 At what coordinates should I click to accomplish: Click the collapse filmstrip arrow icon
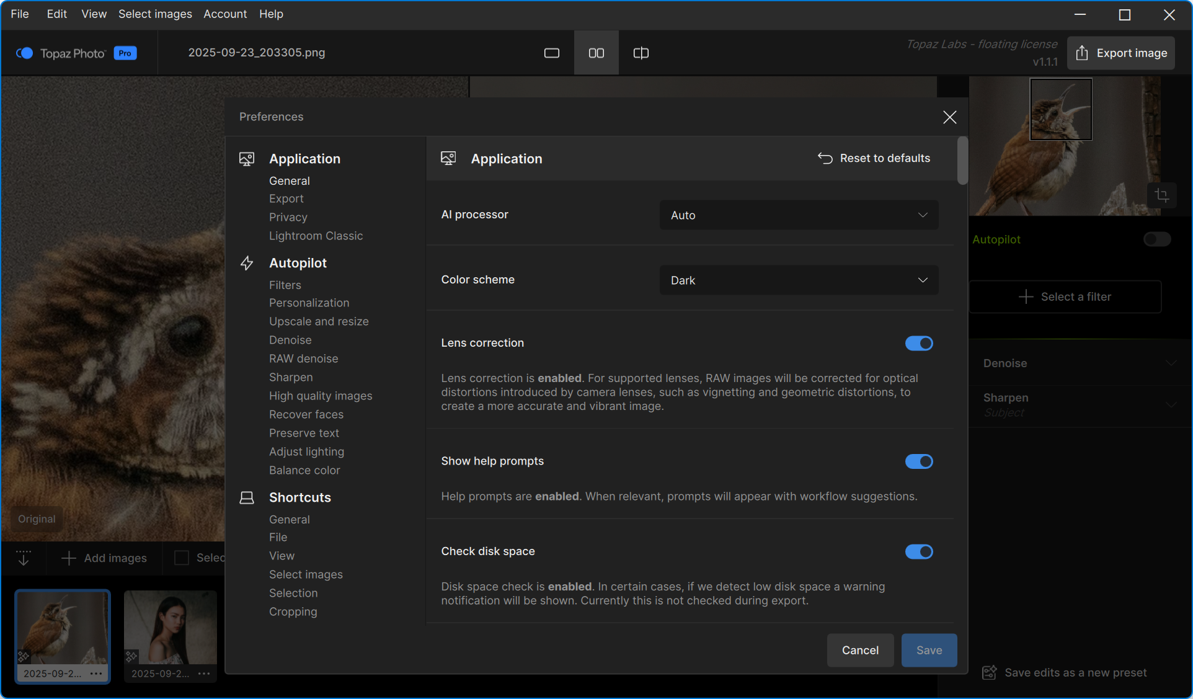tap(24, 558)
